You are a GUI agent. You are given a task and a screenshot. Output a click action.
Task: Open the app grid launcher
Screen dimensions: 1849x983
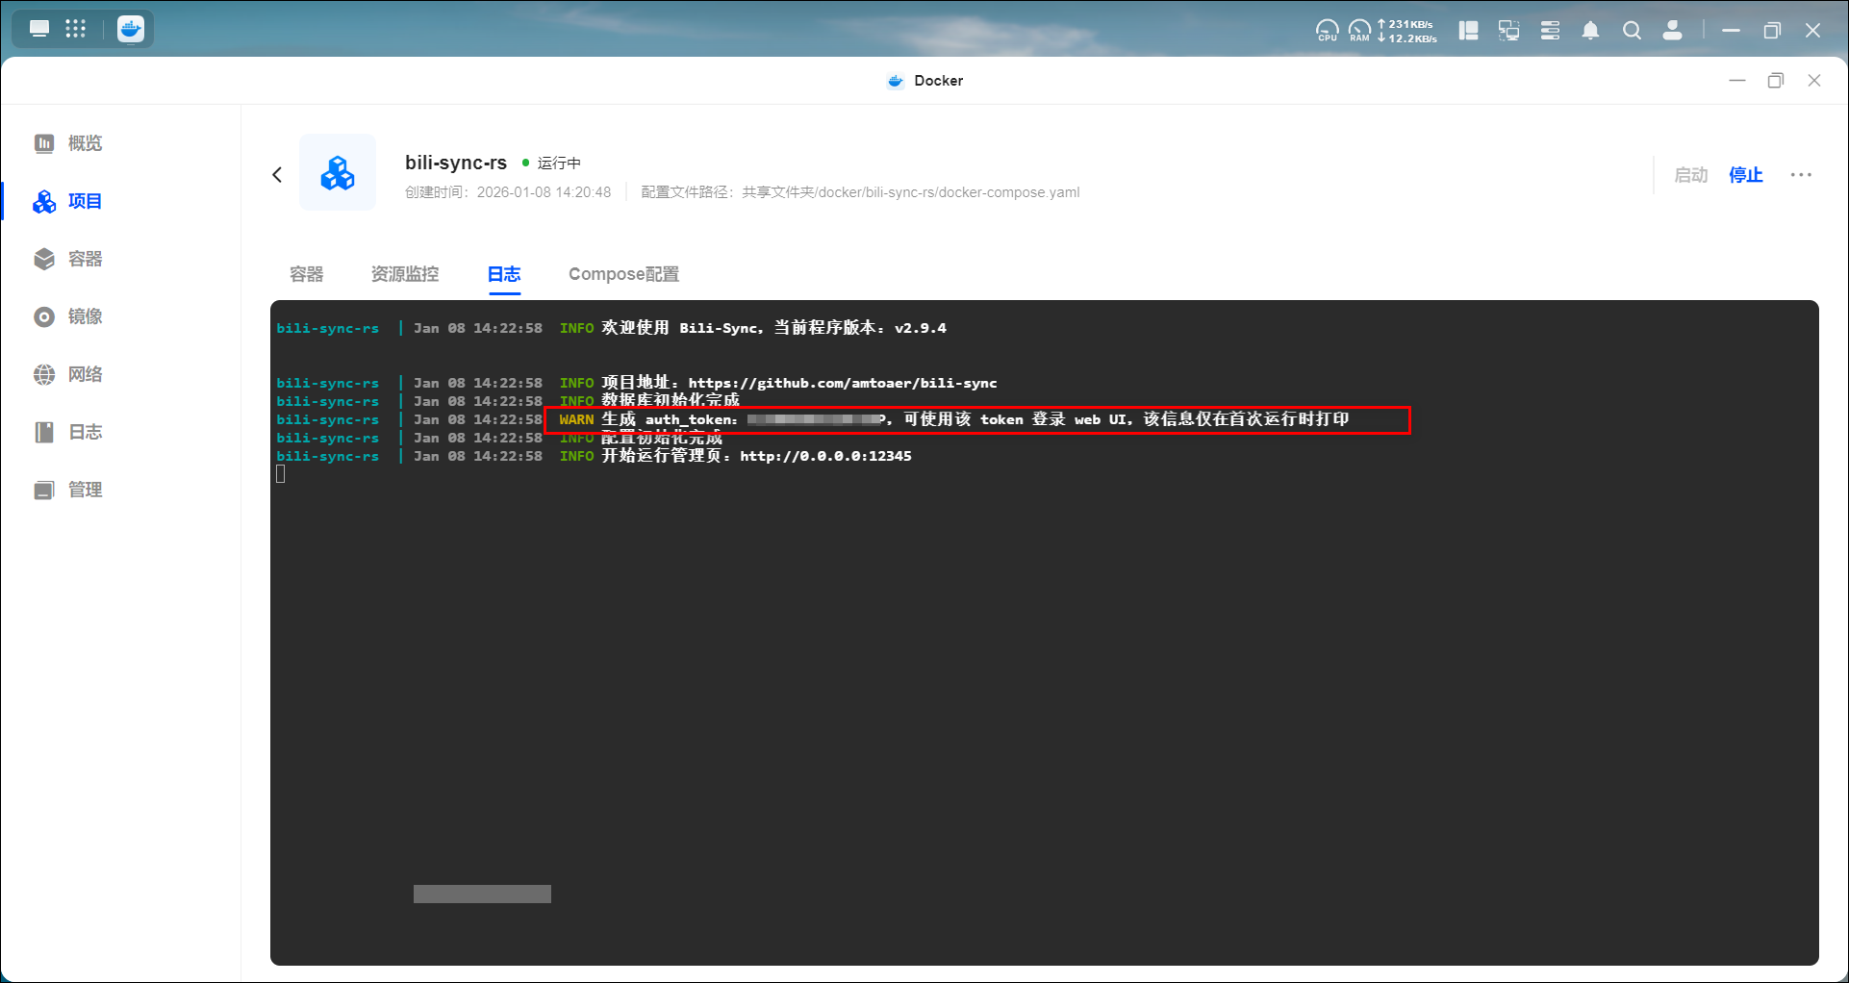(x=76, y=29)
